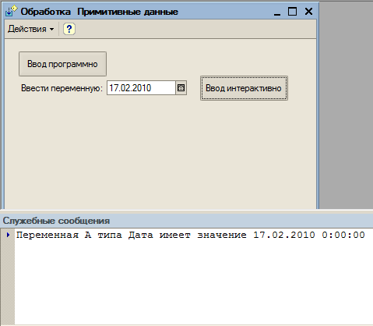Click the gray workspace beside the form window
The width and height of the screenshot is (373, 326).
346,104
